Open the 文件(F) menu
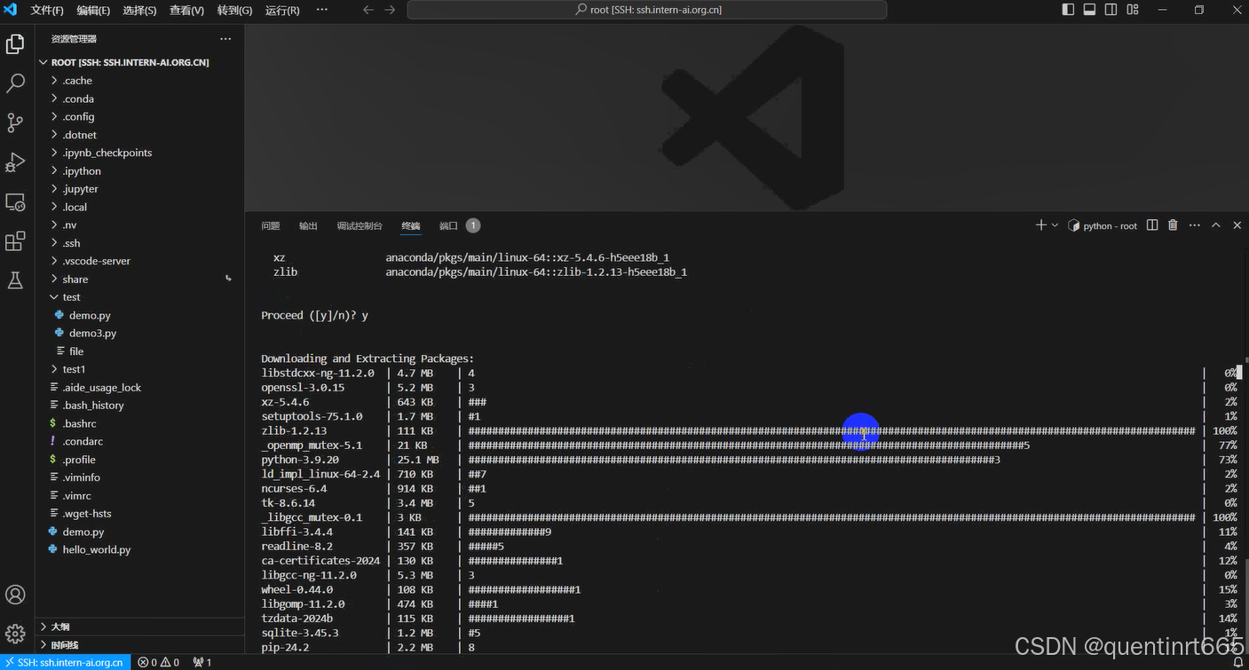 coord(47,10)
